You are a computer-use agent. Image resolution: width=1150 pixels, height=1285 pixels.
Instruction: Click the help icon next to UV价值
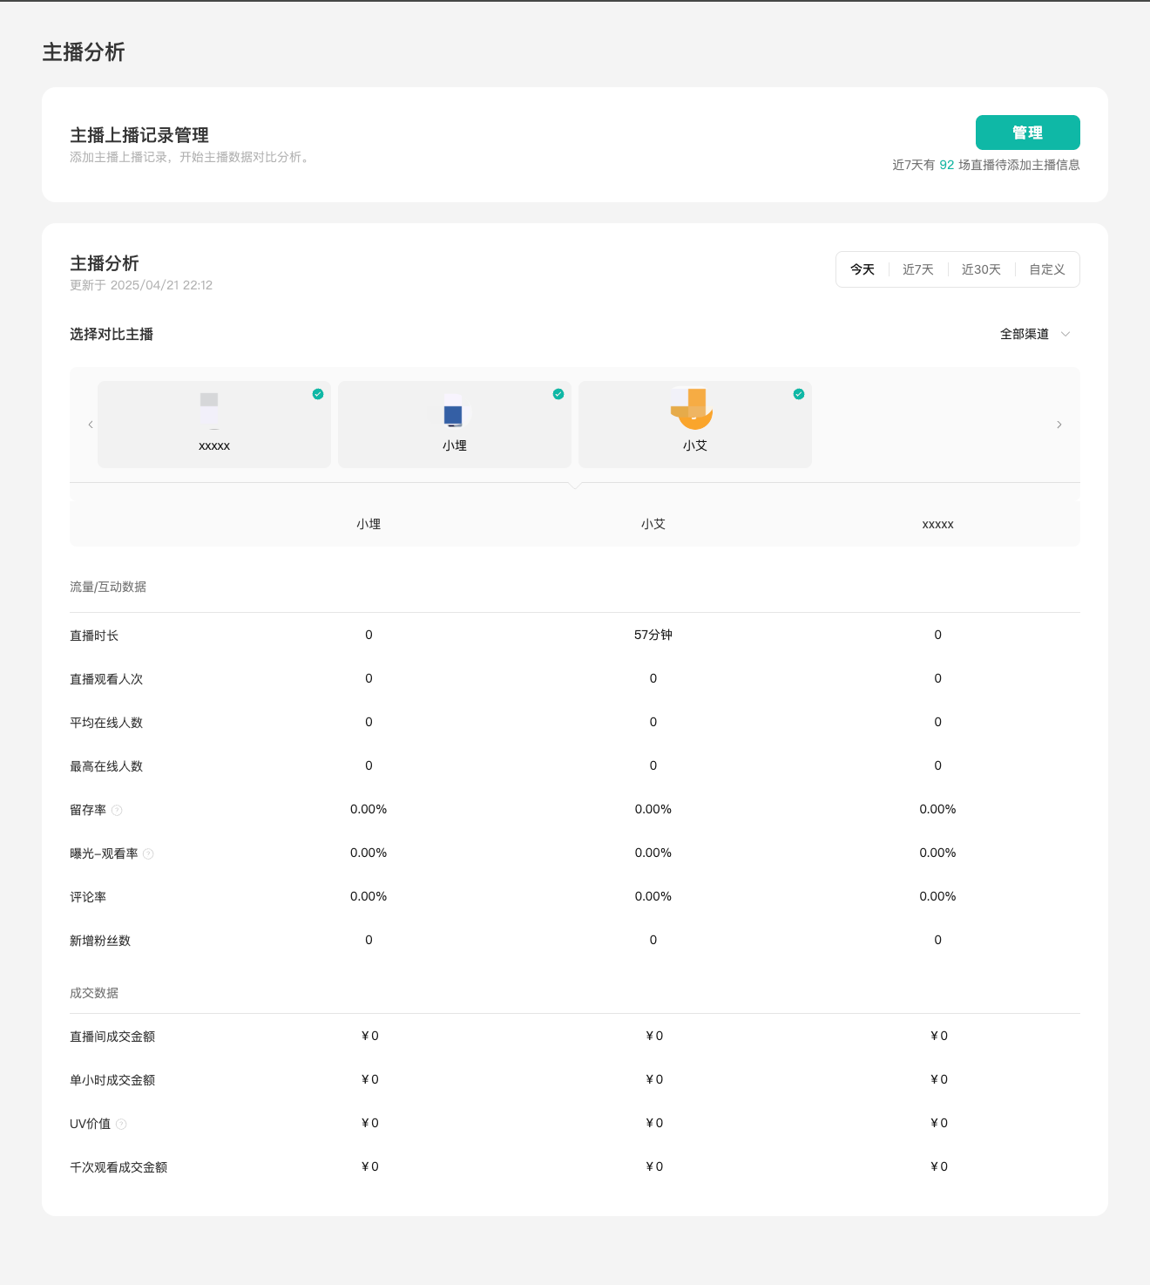[121, 1124]
